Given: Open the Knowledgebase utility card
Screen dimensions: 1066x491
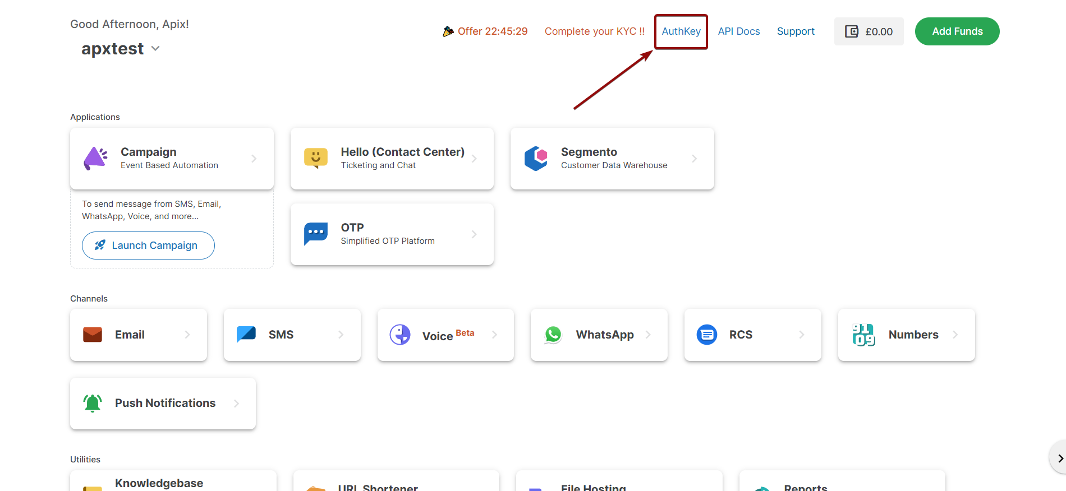Looking at the screenshot, I should tap(173, 481).
